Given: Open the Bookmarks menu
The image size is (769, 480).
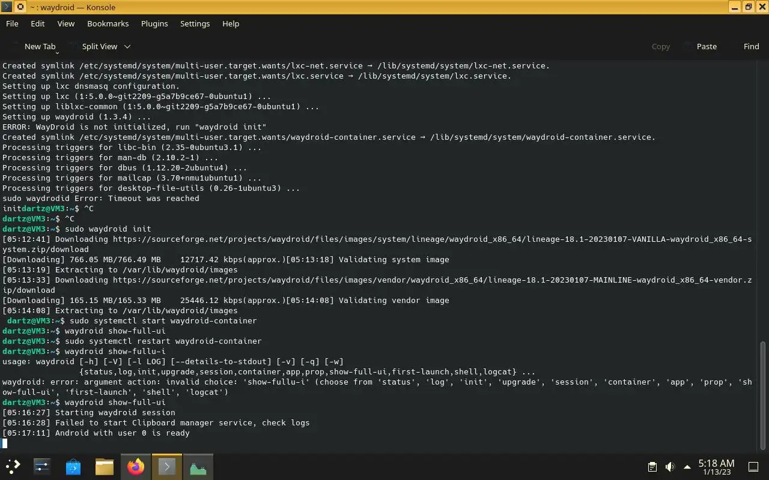Looking at the screenshot, I should (108, 23).
